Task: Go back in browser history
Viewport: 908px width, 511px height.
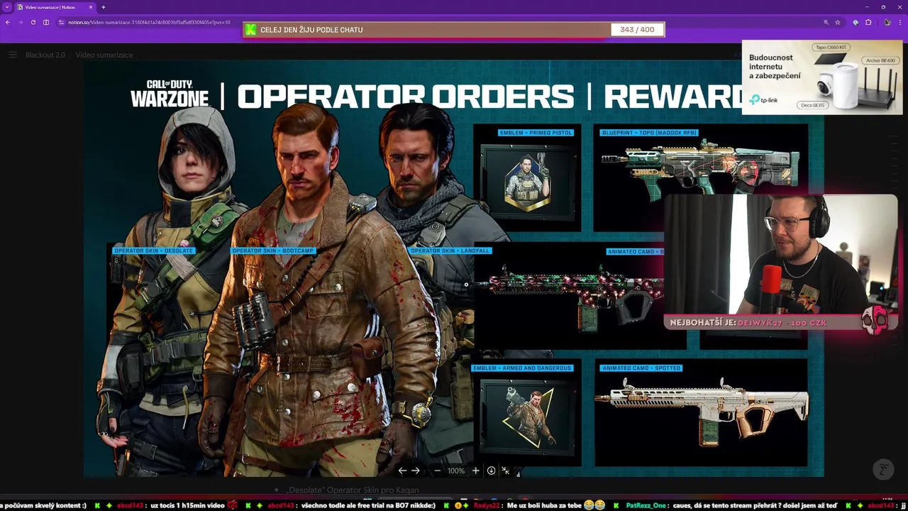Action: (x=8, y=22)
